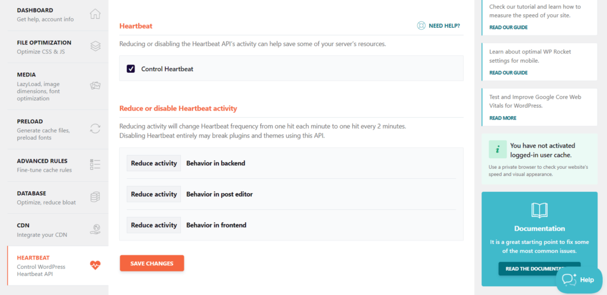Click the Database stack icon

coord(95,197)
